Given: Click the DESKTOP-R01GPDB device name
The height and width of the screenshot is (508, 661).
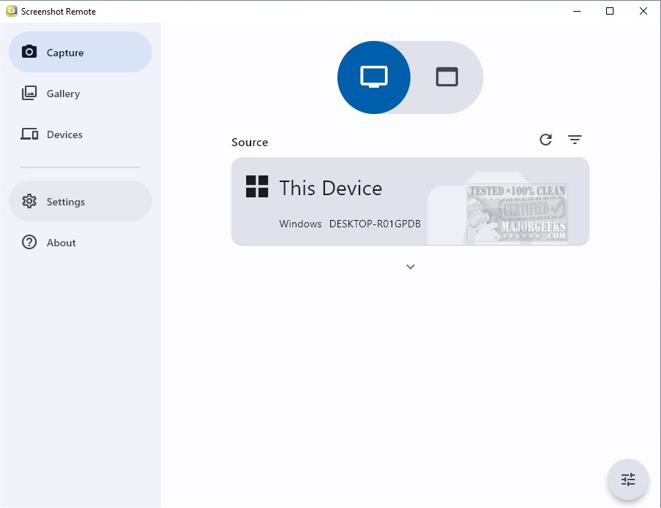Looking at the screenshot, I should (x=375, y=224).
